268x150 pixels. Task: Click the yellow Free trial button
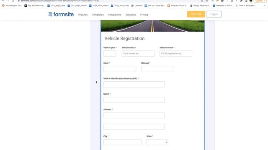click(196, 14)
